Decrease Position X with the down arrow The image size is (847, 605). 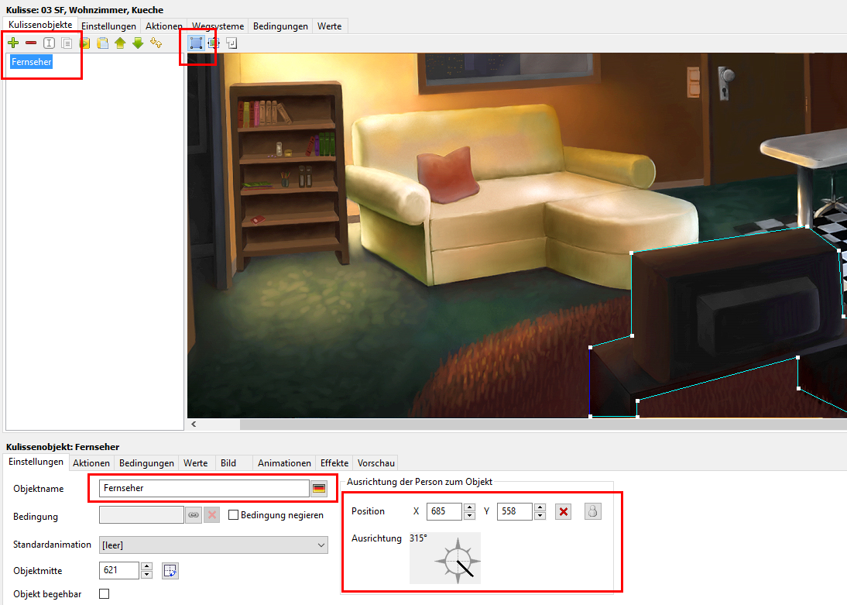pos(469,515)
